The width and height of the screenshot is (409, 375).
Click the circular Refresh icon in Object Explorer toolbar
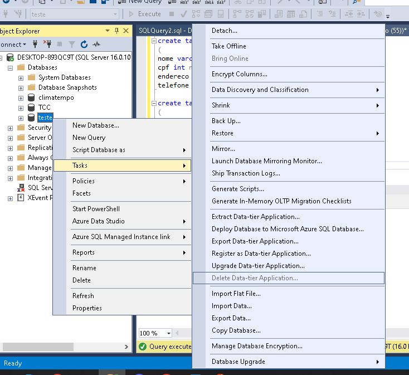tap(84, 45)
